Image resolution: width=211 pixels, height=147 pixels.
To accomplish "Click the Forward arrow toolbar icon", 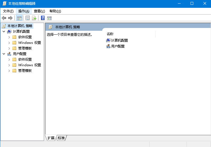I will 10,18.
